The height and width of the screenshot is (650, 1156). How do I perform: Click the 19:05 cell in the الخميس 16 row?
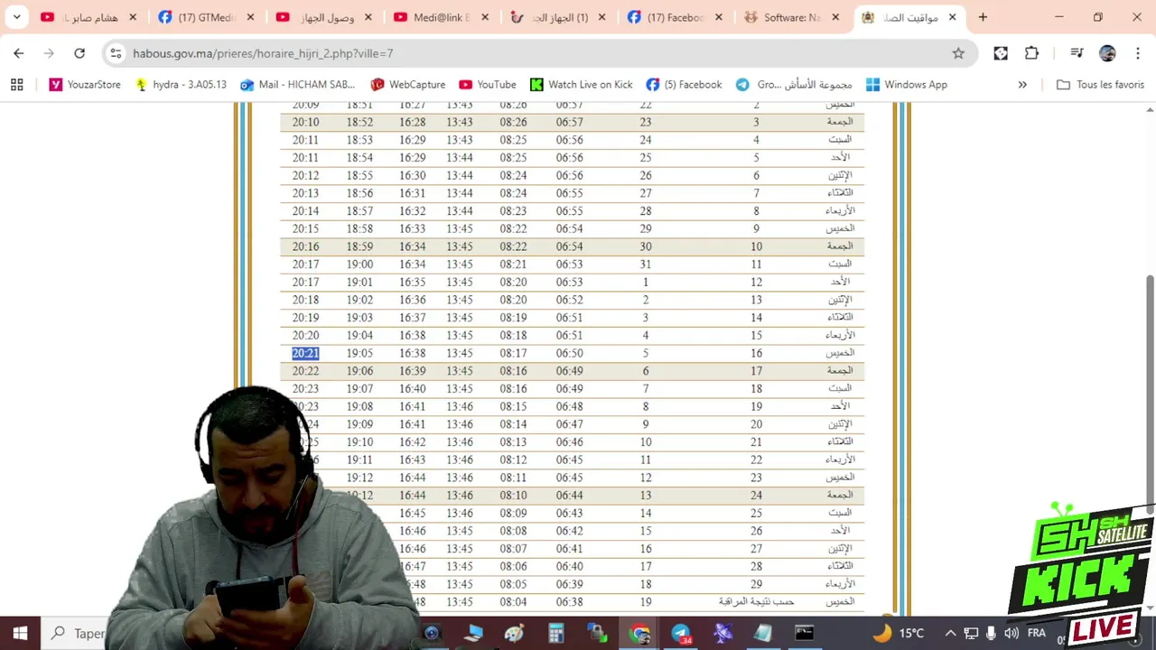pos(359,353)
